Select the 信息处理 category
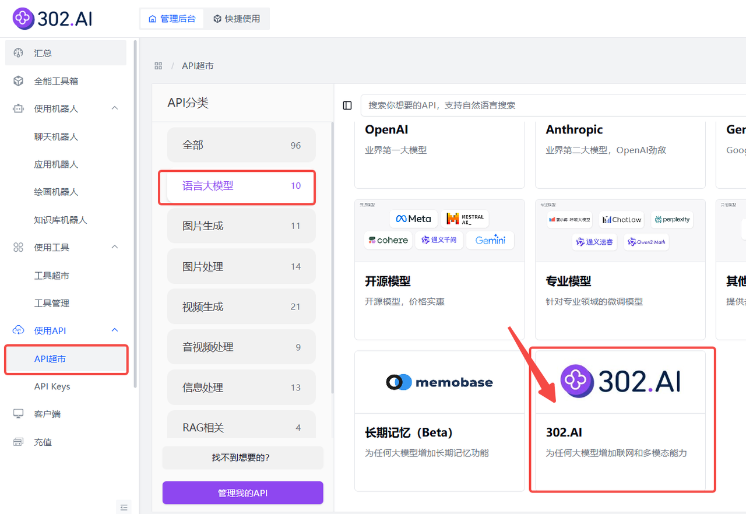 pos(241,388)
